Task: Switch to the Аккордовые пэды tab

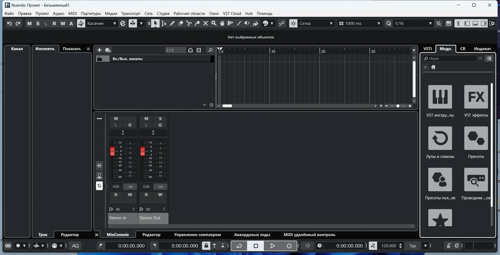Action: pos(252,235)
